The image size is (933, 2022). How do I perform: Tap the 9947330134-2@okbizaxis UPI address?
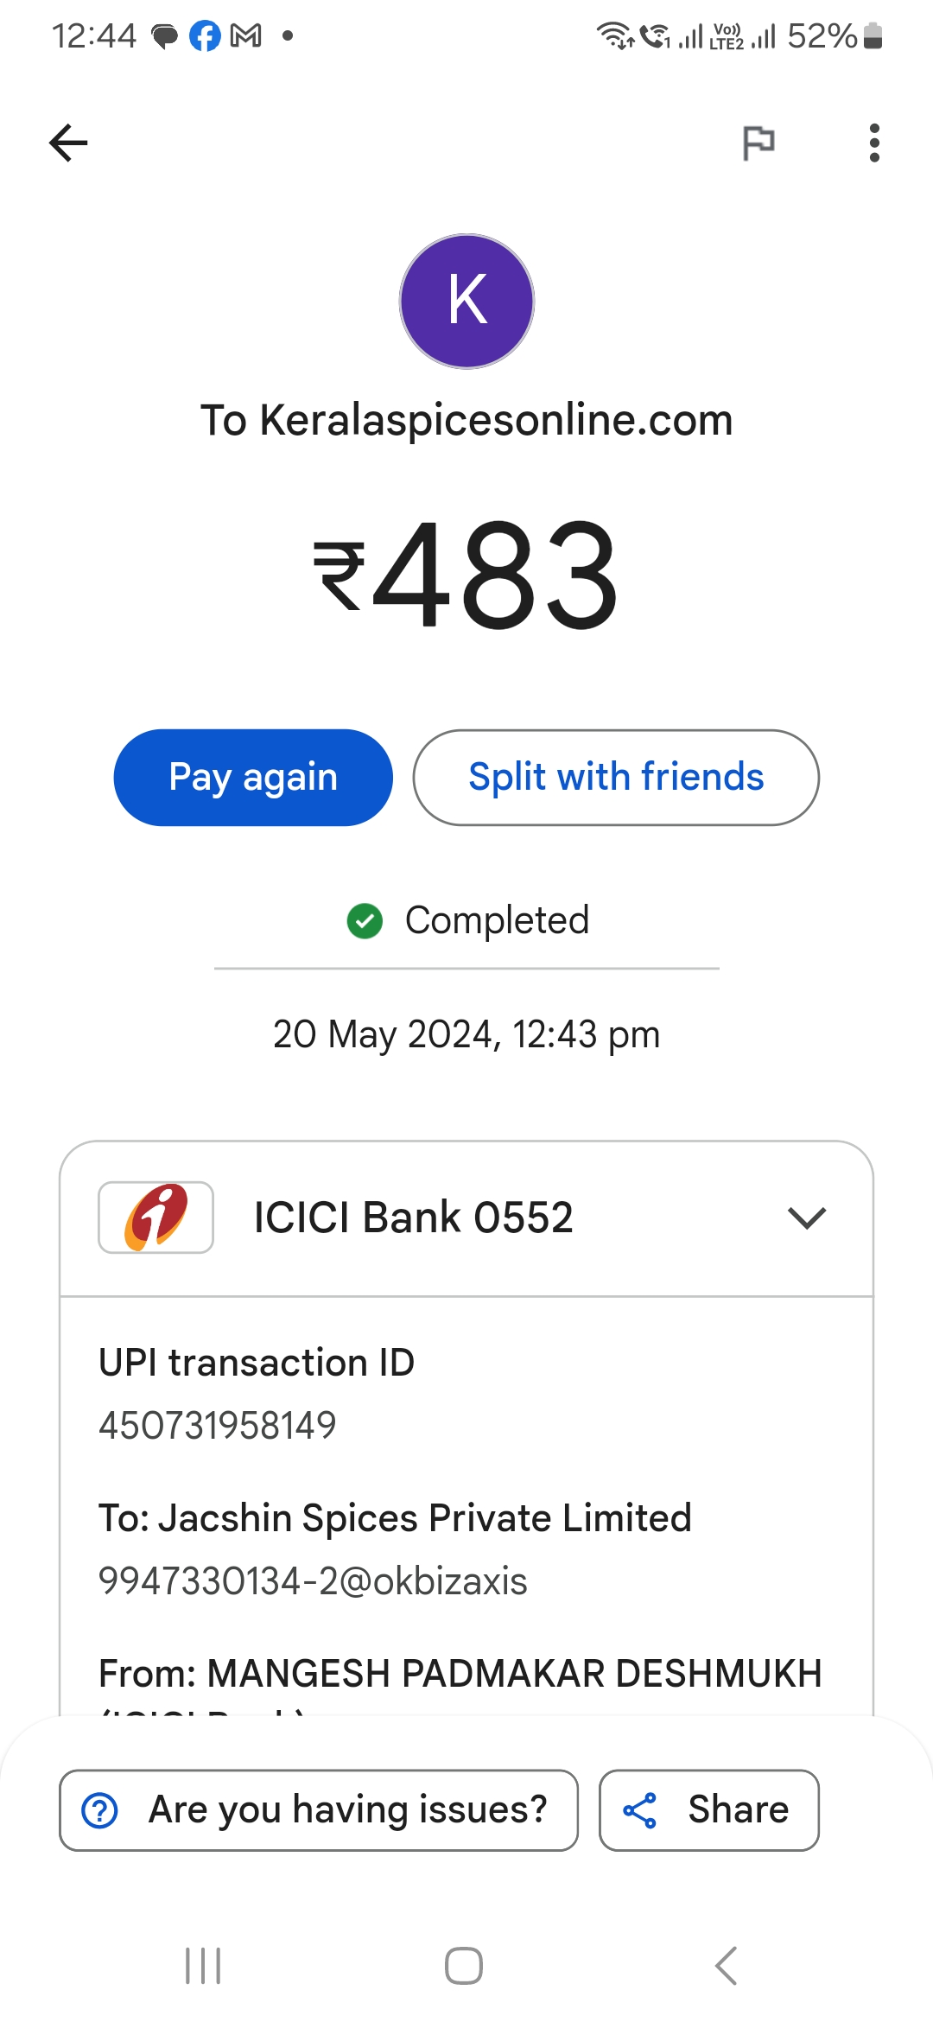click(x=313, y=1581)
